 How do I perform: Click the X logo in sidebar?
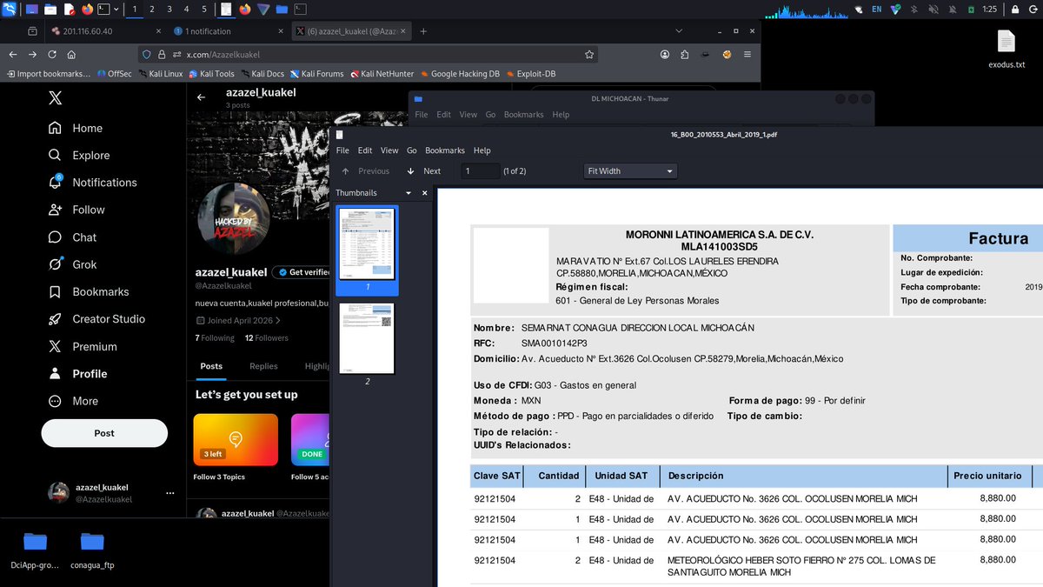pos(55,98)
